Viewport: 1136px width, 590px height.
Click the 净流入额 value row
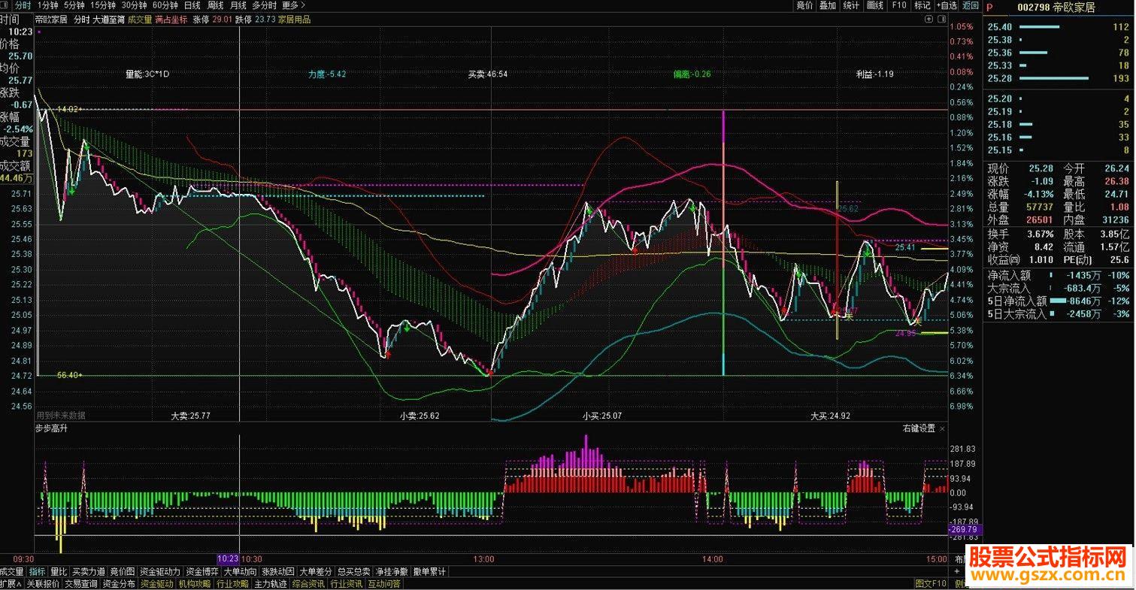click(x=1059, y=276)
